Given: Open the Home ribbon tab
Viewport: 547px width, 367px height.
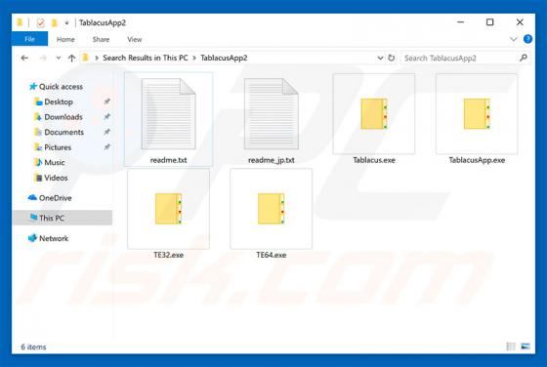Looking at the screenshot, I should 65,39.
